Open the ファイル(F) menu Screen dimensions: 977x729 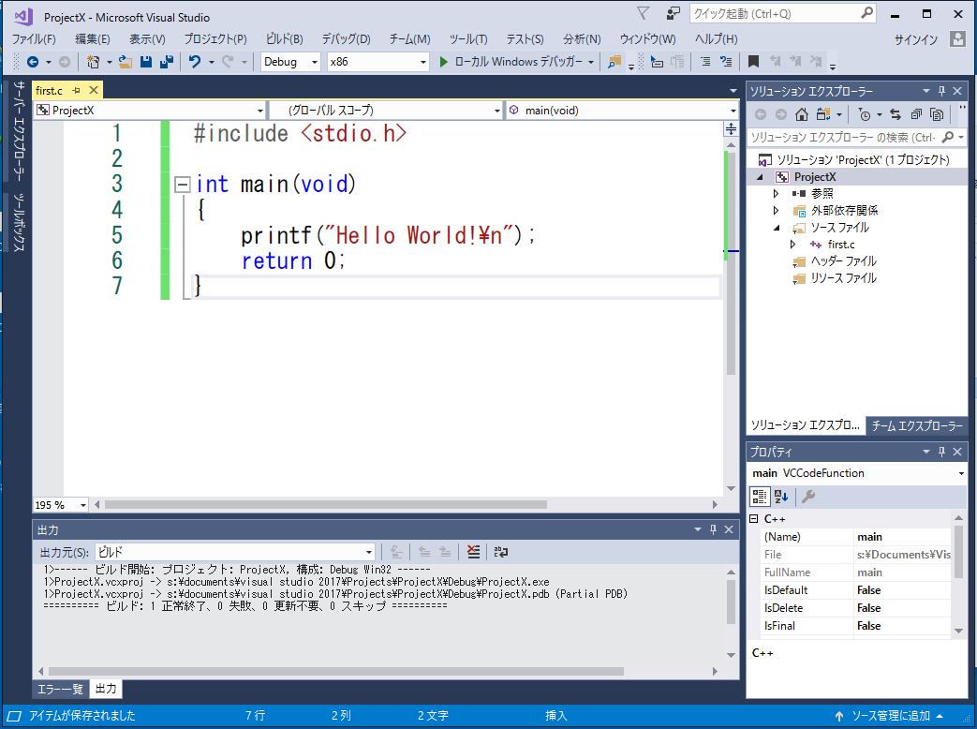click(34, 39)
